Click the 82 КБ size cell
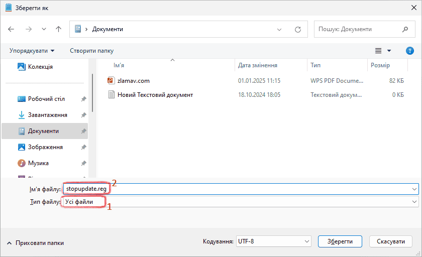 [396, 81]
